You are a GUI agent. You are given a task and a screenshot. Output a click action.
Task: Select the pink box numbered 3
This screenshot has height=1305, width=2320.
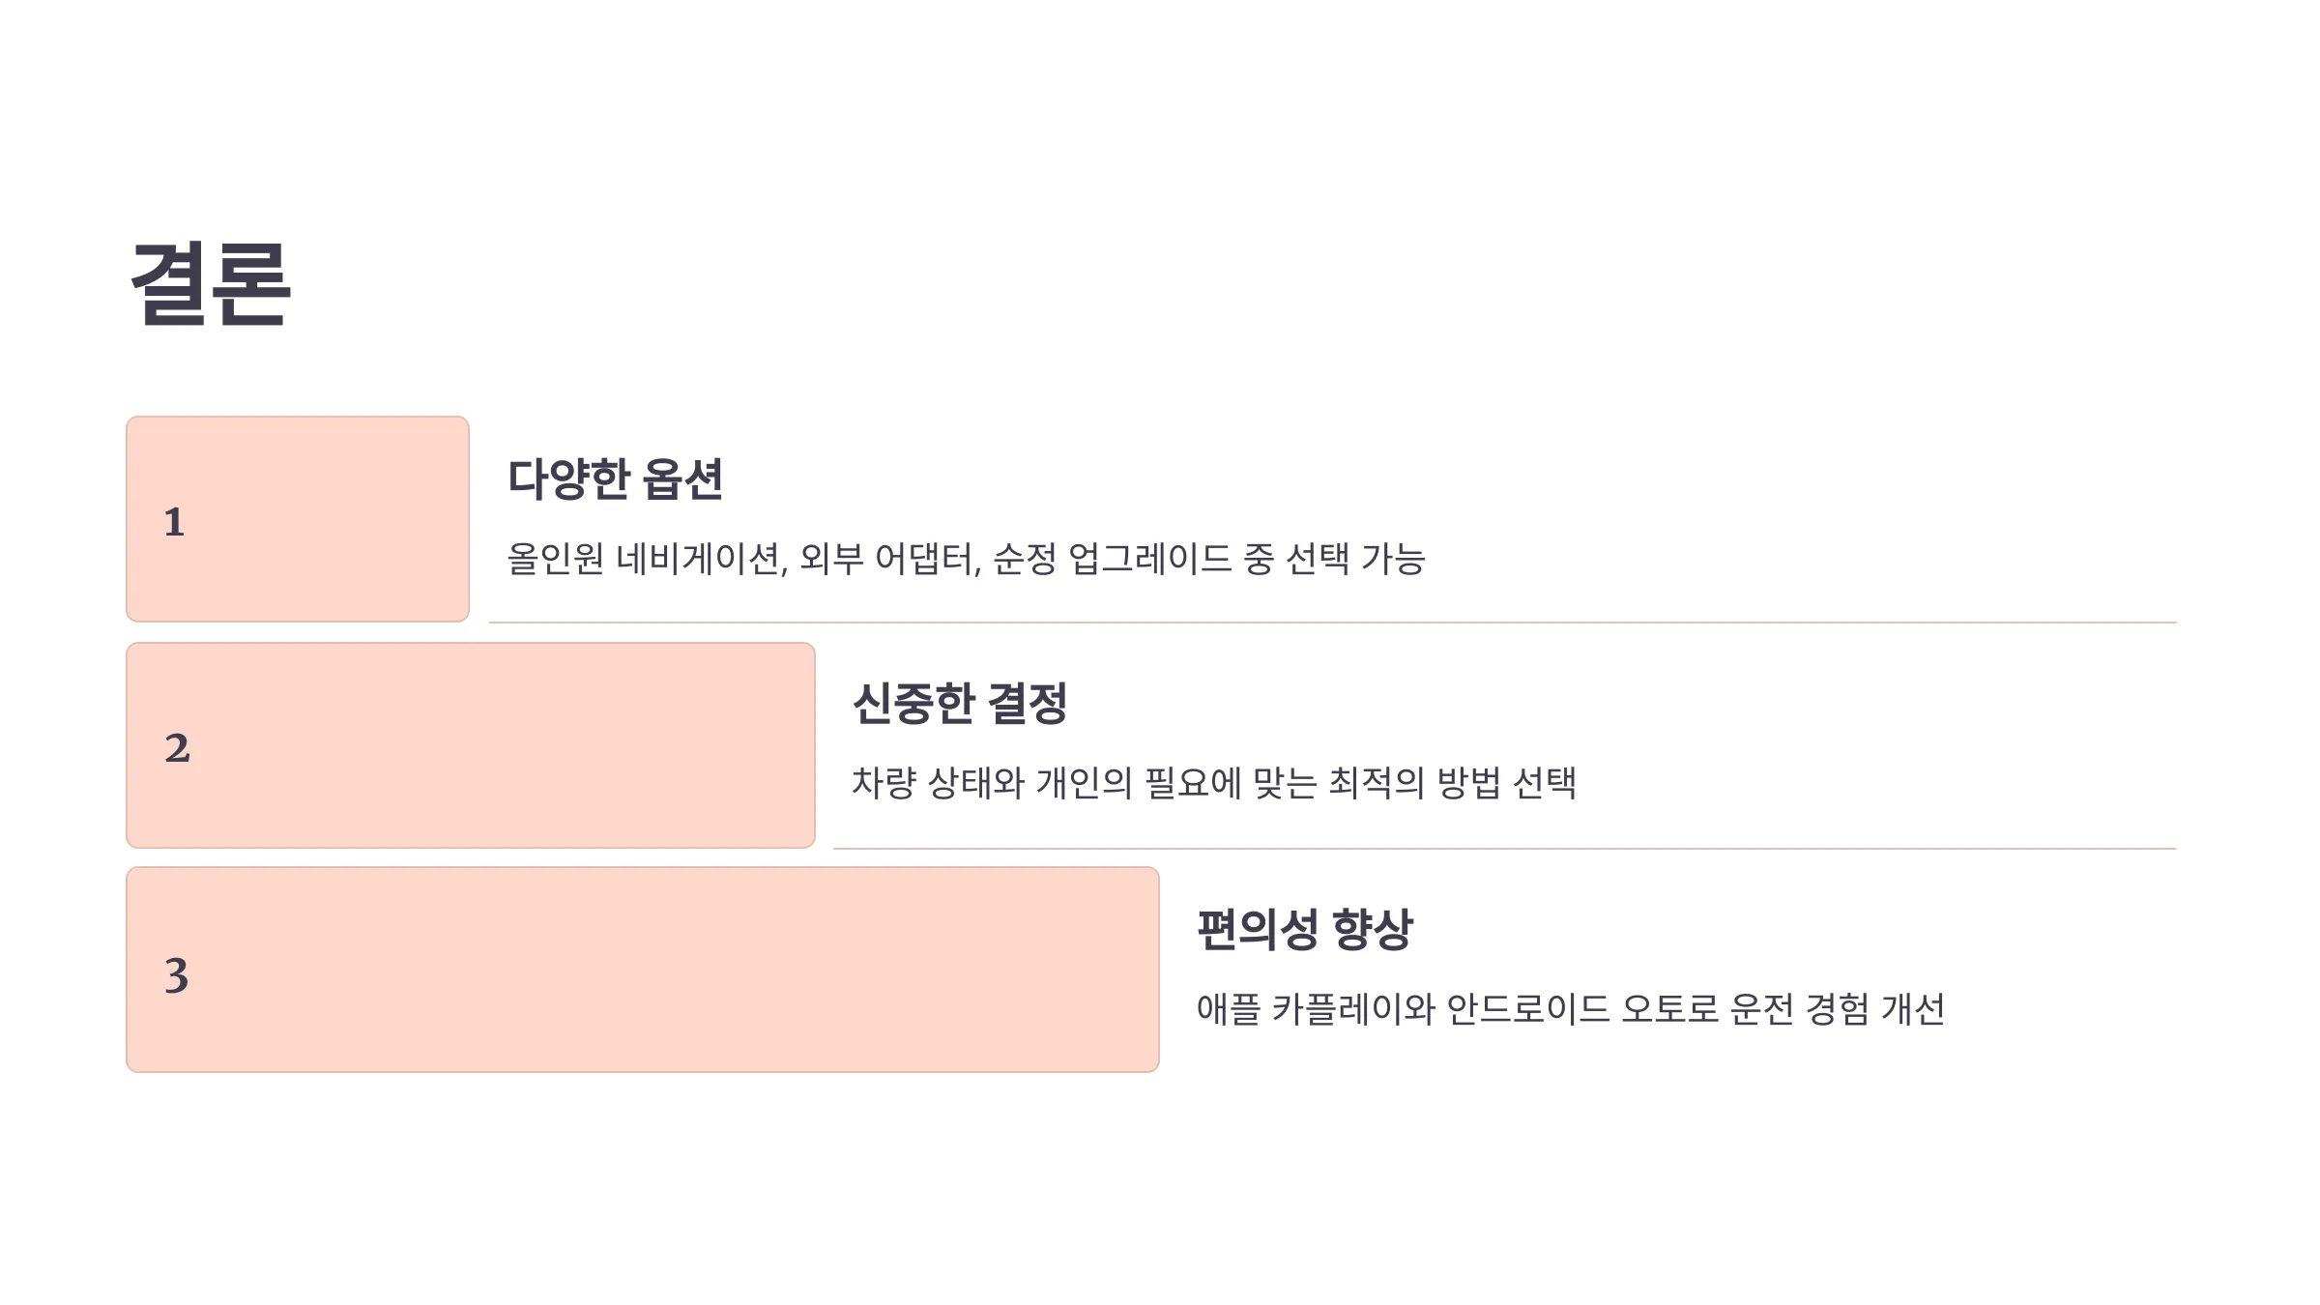point(643,970)
